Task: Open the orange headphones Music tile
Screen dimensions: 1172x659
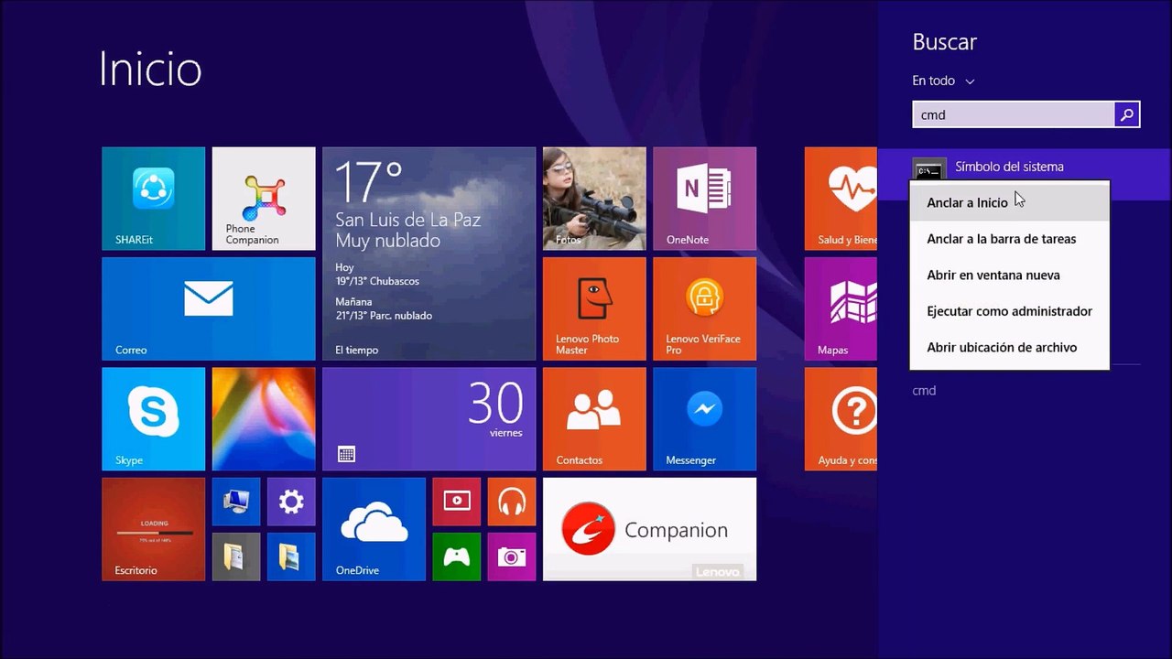Action: coord(512,502)
